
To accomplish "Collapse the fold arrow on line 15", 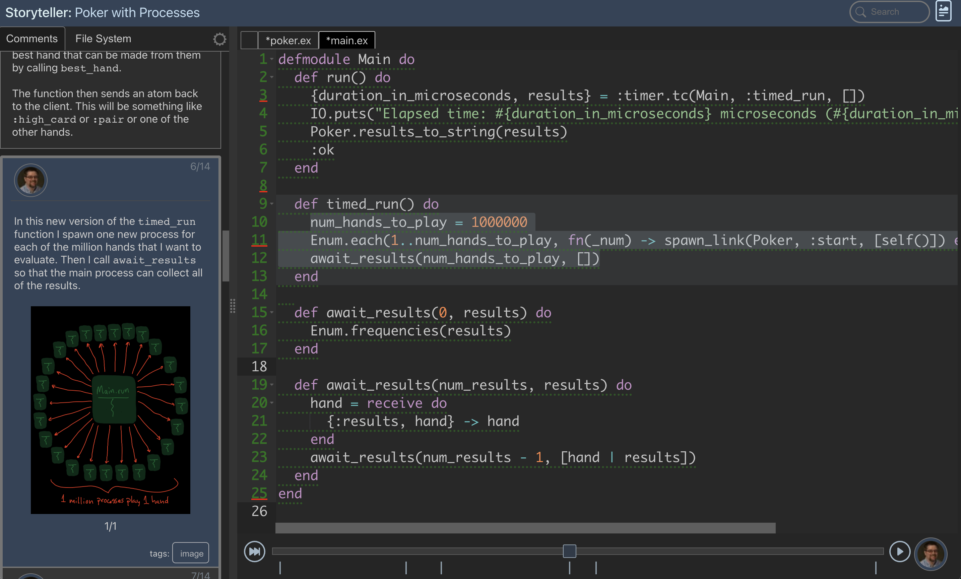I will coord(272,312).
